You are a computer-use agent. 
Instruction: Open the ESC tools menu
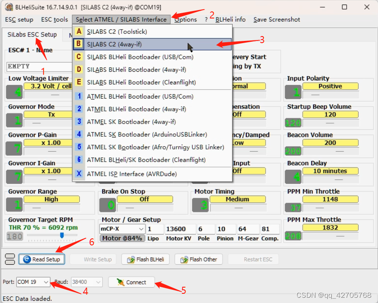[55, 19]
